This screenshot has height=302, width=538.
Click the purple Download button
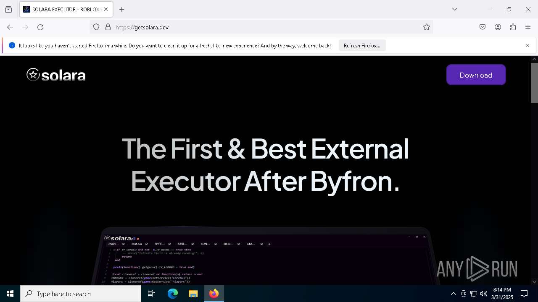click(476, 75)
